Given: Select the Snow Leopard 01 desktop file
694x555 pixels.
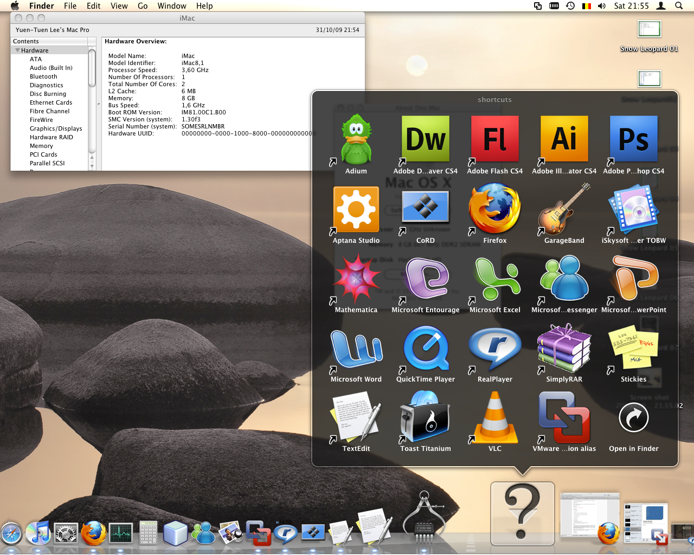Looking at the screenshot, I should [649, 36].
